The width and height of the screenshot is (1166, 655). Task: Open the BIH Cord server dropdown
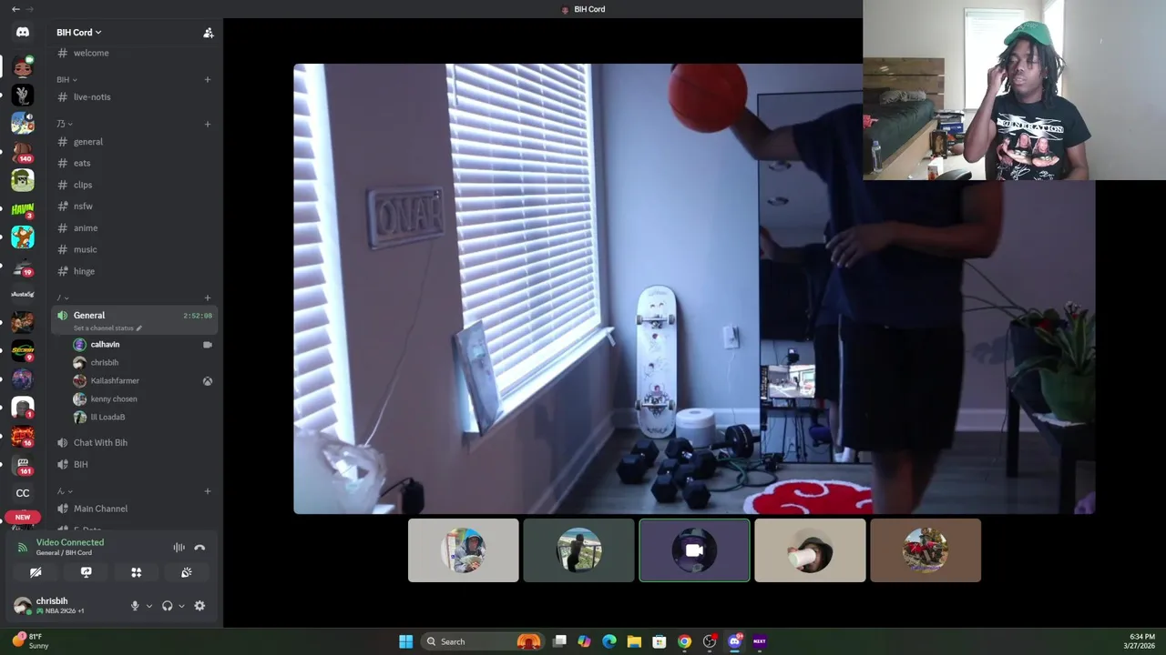79,33
